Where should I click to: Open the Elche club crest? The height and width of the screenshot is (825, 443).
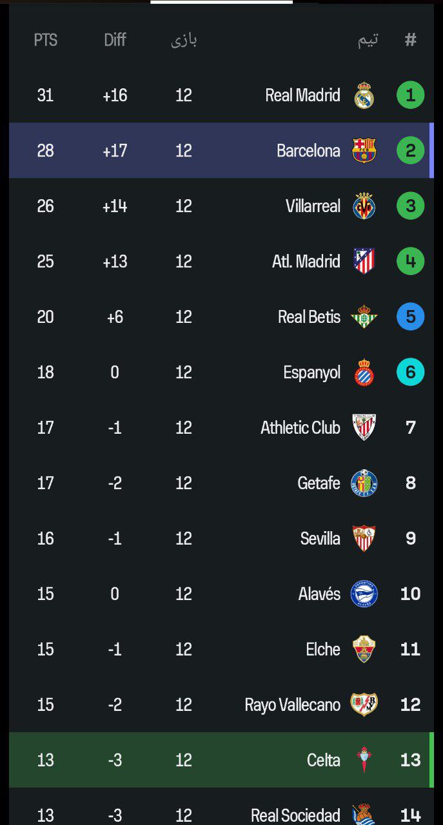click(x=364, y=649)
